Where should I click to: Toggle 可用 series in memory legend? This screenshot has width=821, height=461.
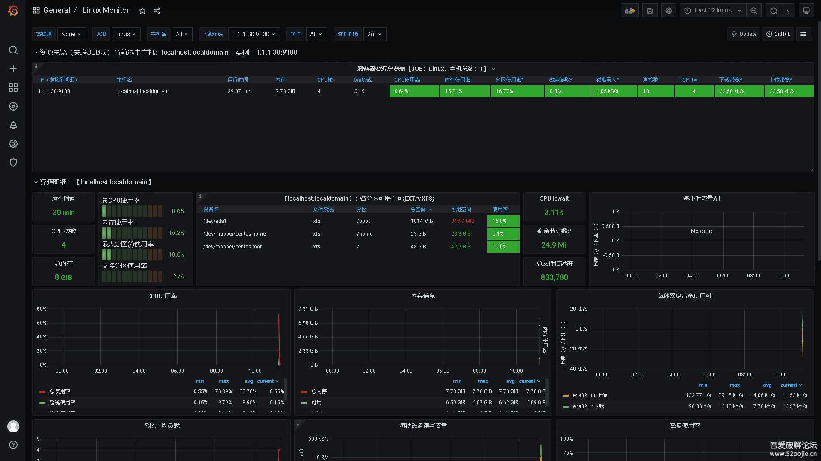coord(316,403)
